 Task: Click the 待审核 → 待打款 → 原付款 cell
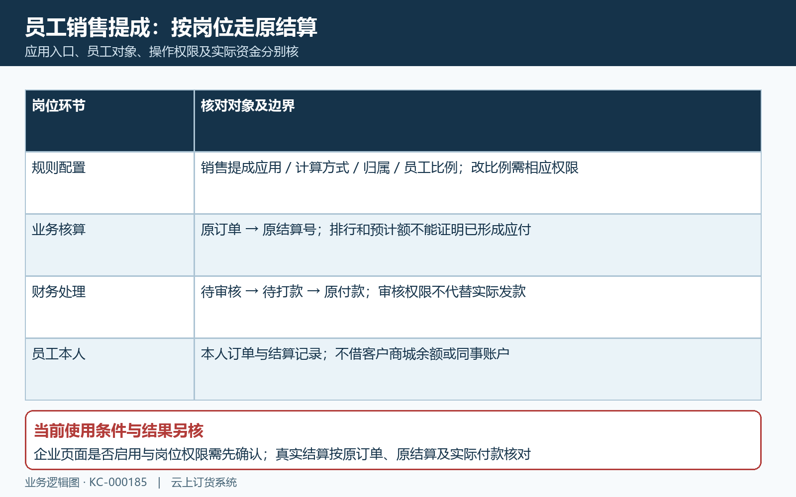478,307
